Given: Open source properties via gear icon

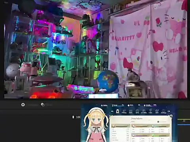Looking at the screenshot, I should [23, 105].
